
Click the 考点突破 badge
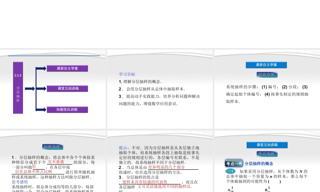click(x=267, y=154)
